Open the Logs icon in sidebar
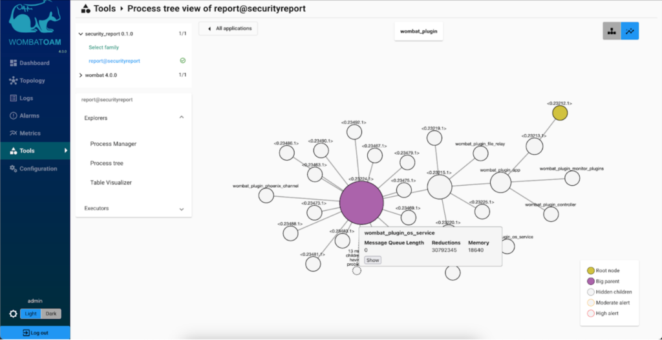The width and height of the screenshot is (662, 340). click(x=13, y=98)
